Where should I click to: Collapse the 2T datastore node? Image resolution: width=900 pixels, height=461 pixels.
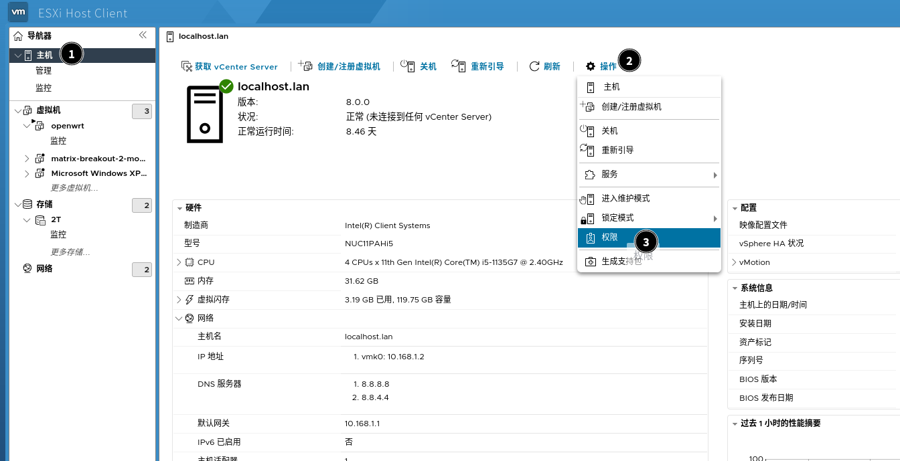pyautogui.click(x=27, y=219)
